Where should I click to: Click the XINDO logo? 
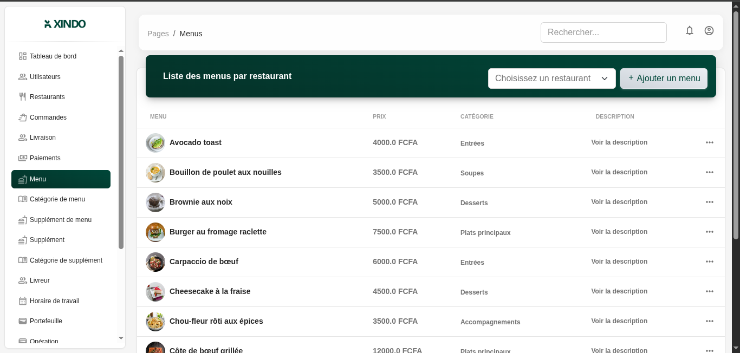click(x=65, y=24)
